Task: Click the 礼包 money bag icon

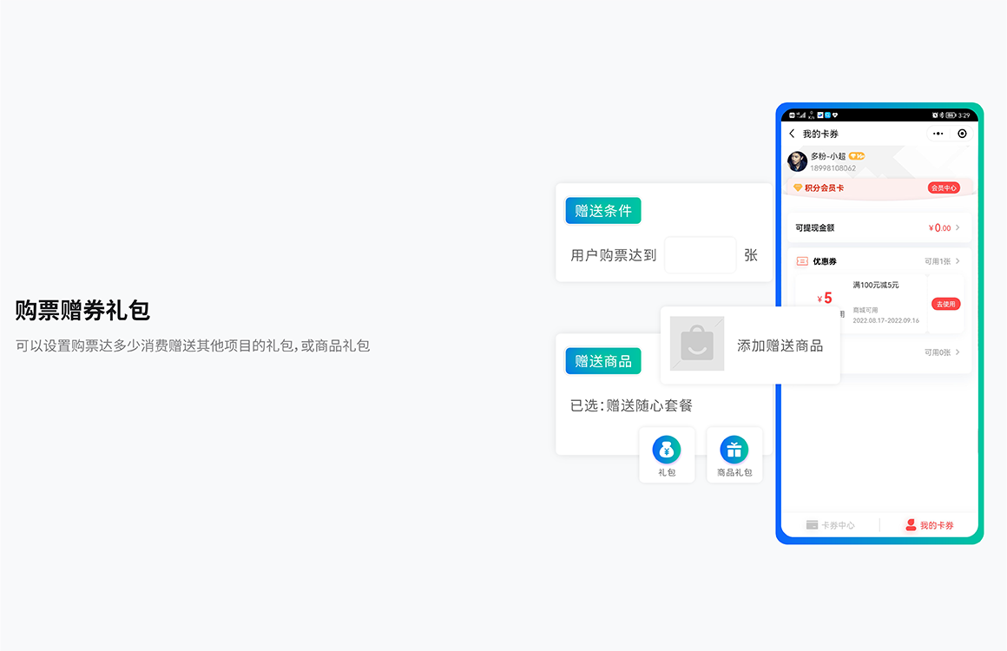Action: coord(667,450)
